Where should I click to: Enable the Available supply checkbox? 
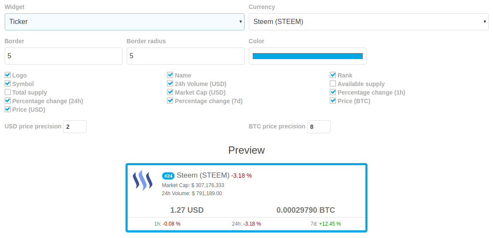click(x=333, y=83)
